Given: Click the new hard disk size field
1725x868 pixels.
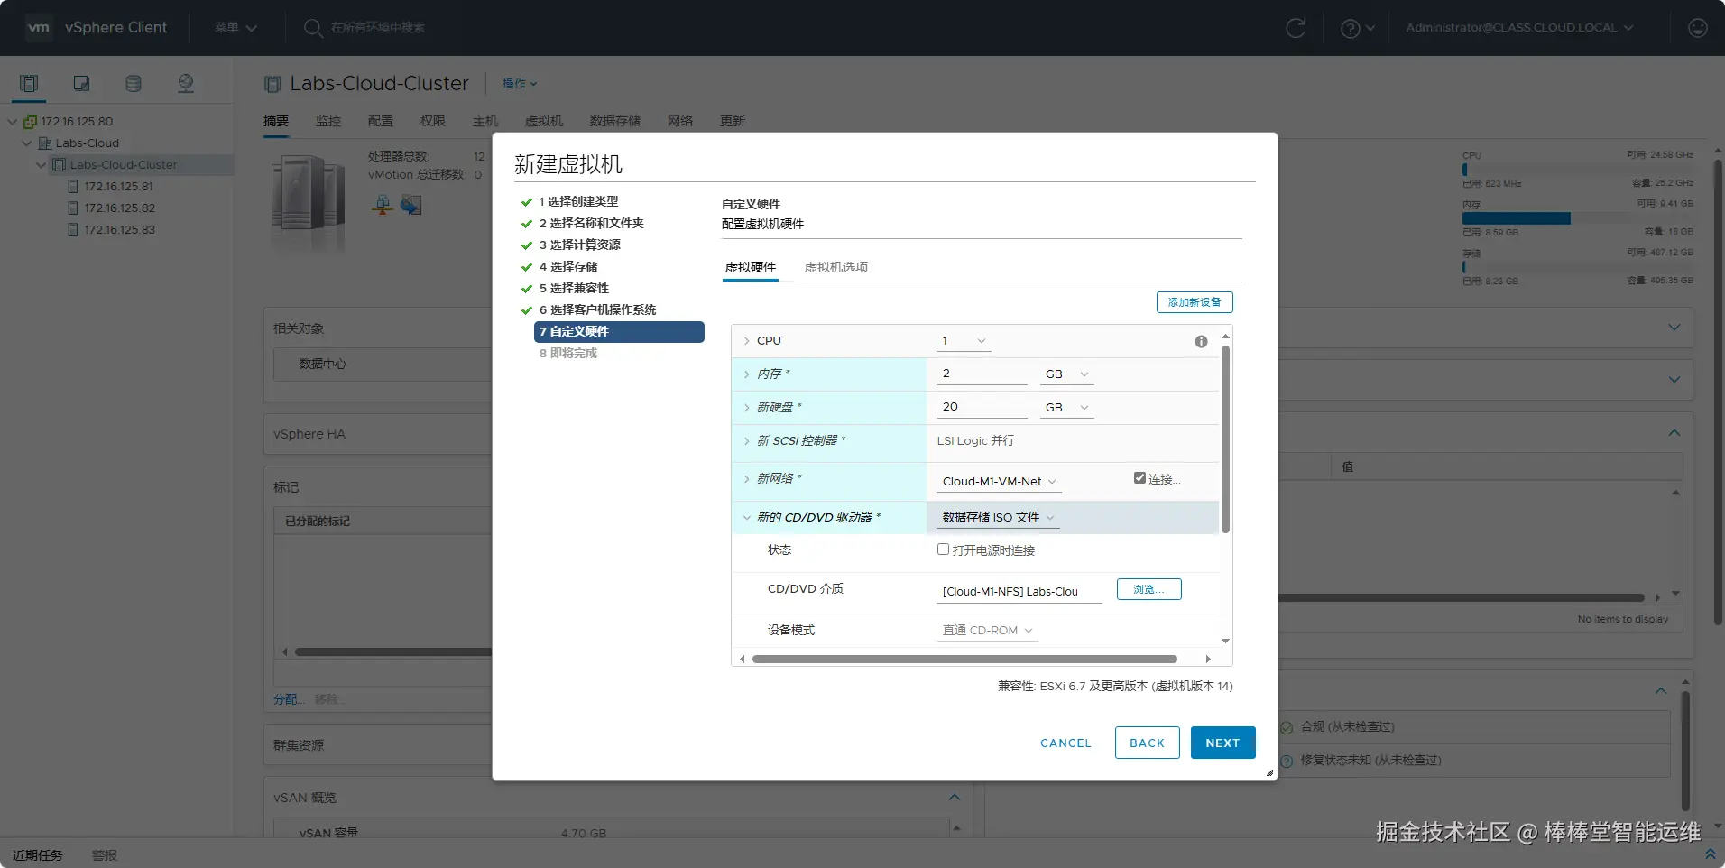Looking at the screenshot, I should [x=982, y=408].
